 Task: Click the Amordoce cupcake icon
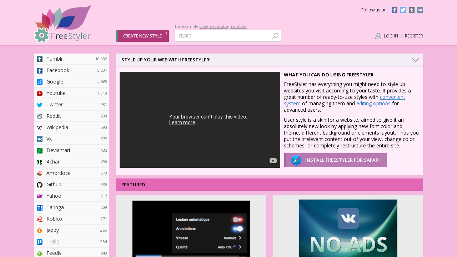(40, 173)
